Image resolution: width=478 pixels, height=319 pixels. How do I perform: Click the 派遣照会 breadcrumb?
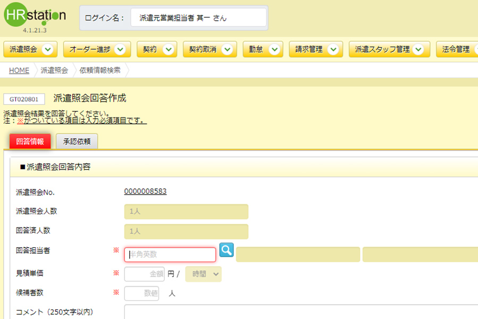[54, 71]
